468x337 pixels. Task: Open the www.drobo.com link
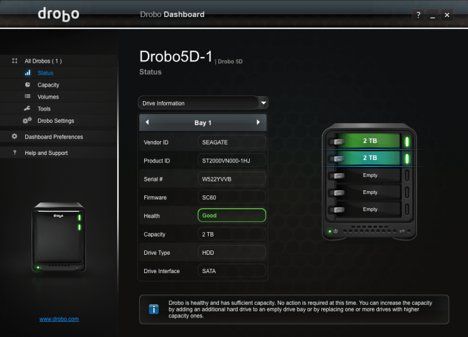click(x=59, y=319)
